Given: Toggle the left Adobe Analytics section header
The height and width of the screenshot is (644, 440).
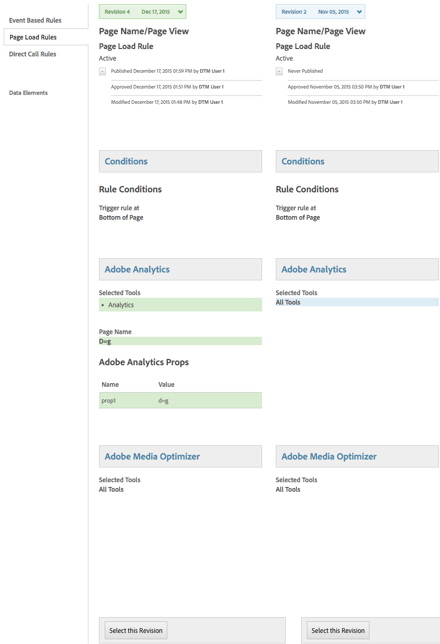Looking at the screenshot, I should click(180, 269).
